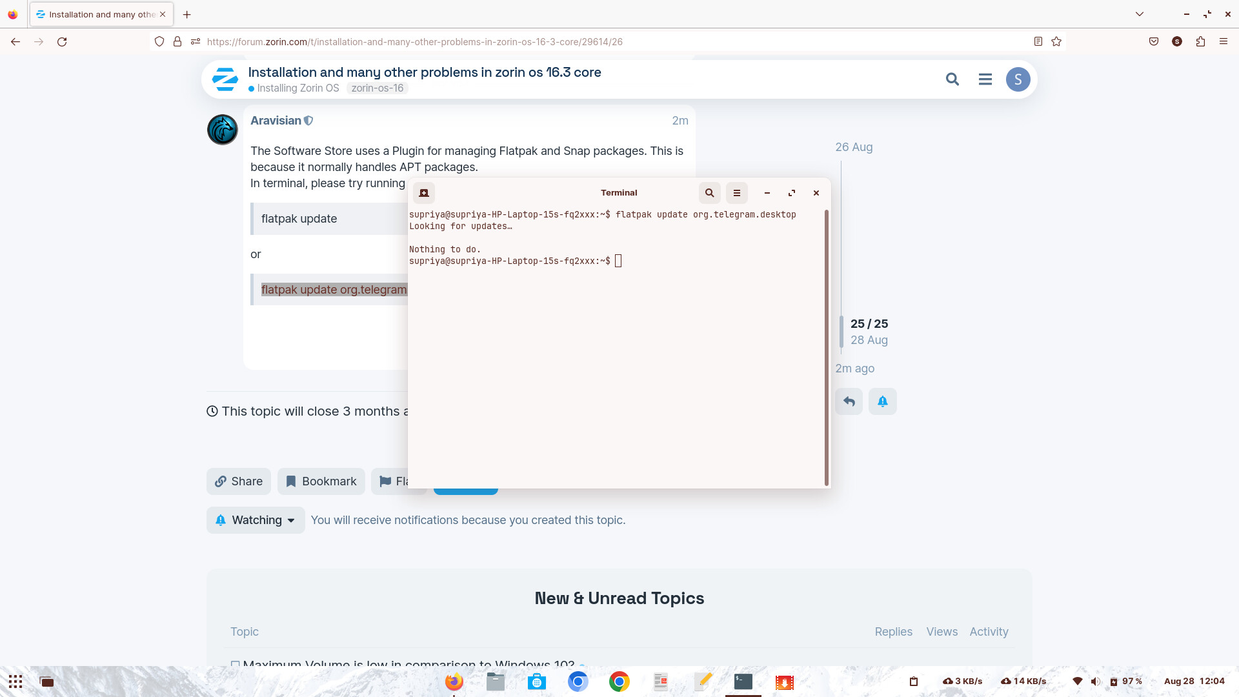Toggle the notification bell in timeline
Image resolution: width=1239 pixels, height=697 pixels.
[x=882, y=401]
